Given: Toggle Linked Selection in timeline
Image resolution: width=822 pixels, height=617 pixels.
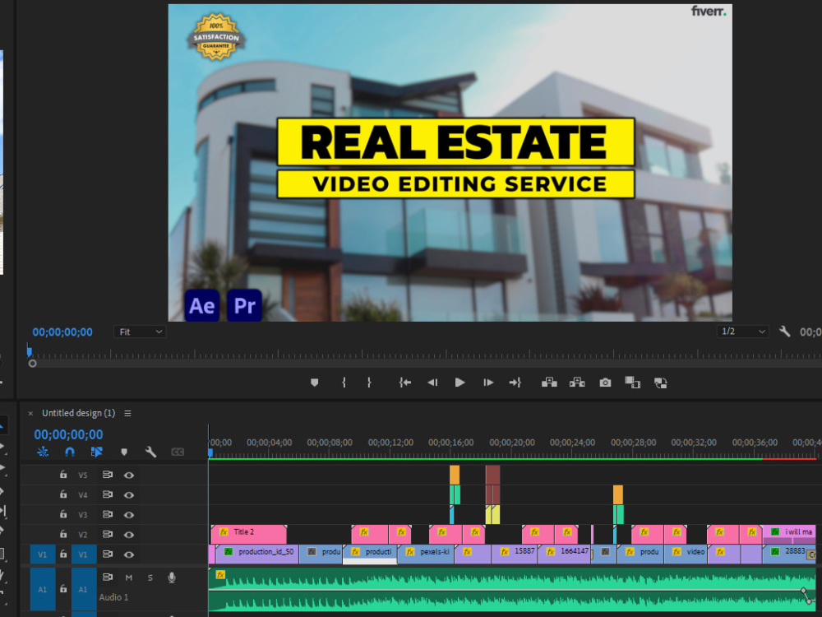Looking at the screenshot, I should (x=96, y=452).
